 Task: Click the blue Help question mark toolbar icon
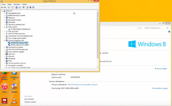point(16,7)
